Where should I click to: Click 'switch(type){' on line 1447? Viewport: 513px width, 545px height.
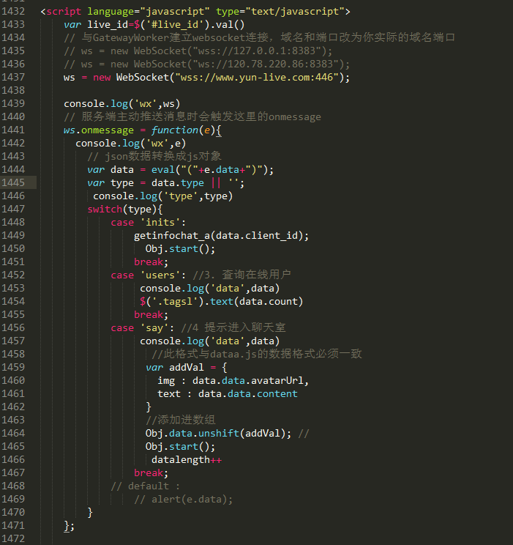pos(124,210)
